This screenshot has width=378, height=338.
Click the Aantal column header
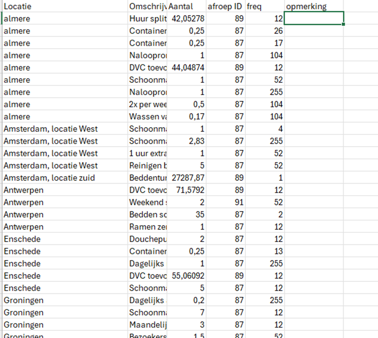click(186, 6)
